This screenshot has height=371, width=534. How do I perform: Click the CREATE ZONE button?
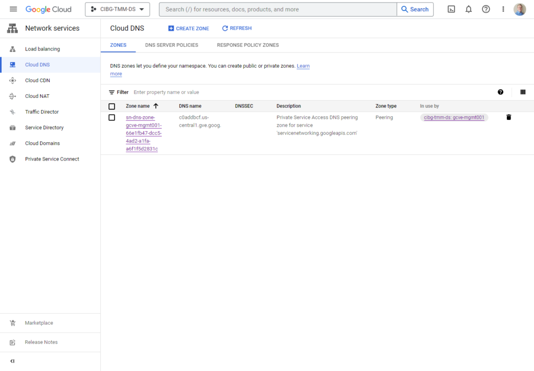click(189, 29)
